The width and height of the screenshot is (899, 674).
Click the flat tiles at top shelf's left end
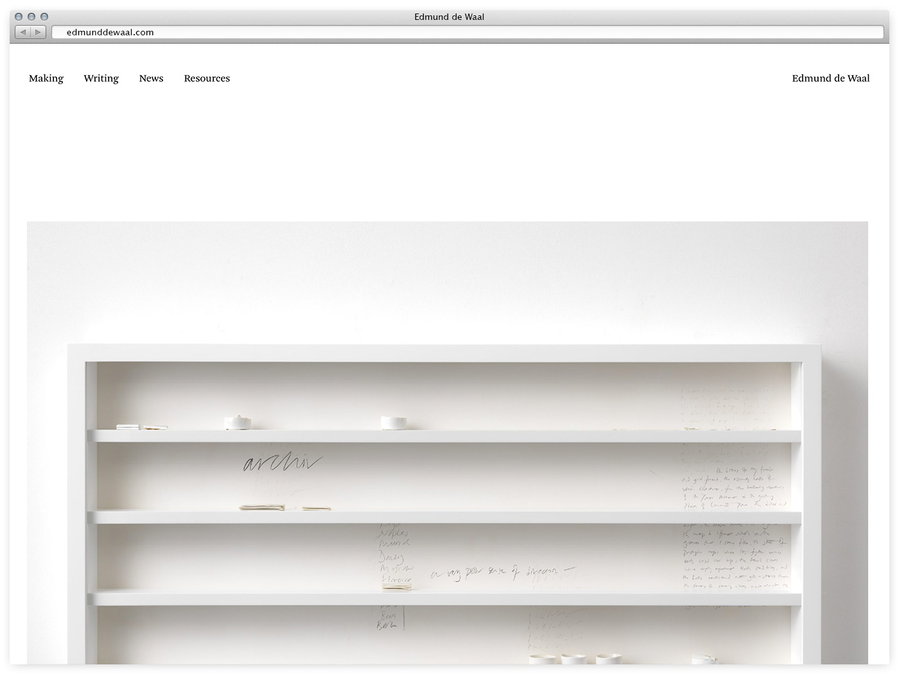(x=141, y=426)
